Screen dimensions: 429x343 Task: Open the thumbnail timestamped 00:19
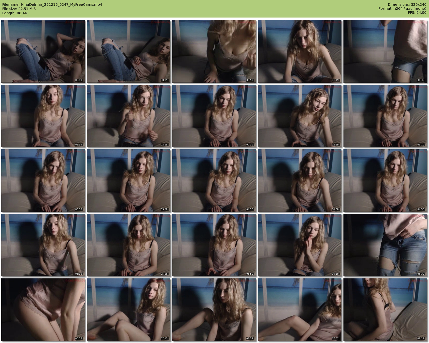(43, 51)
